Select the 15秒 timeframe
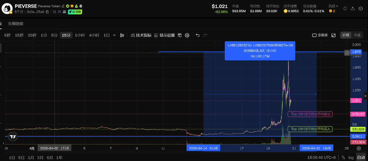The image size is (368, 161). (x=19, y=35)
